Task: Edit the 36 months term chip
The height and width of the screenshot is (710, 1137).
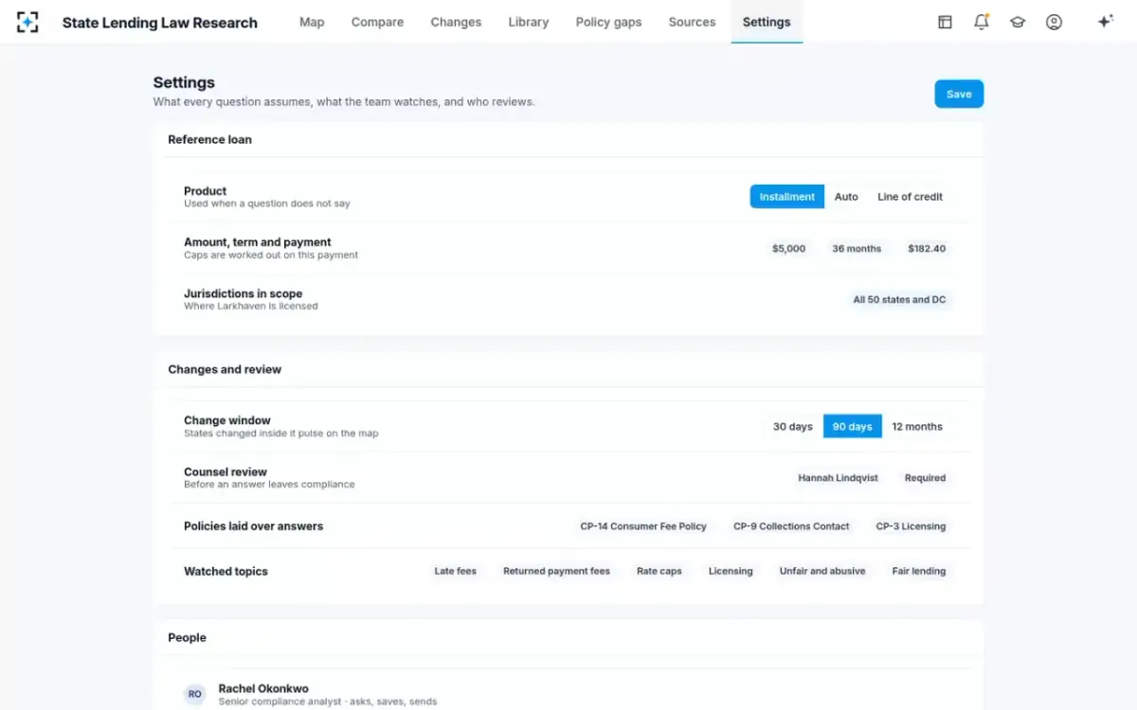Action: pyautogui.click(x=857, y=249)
